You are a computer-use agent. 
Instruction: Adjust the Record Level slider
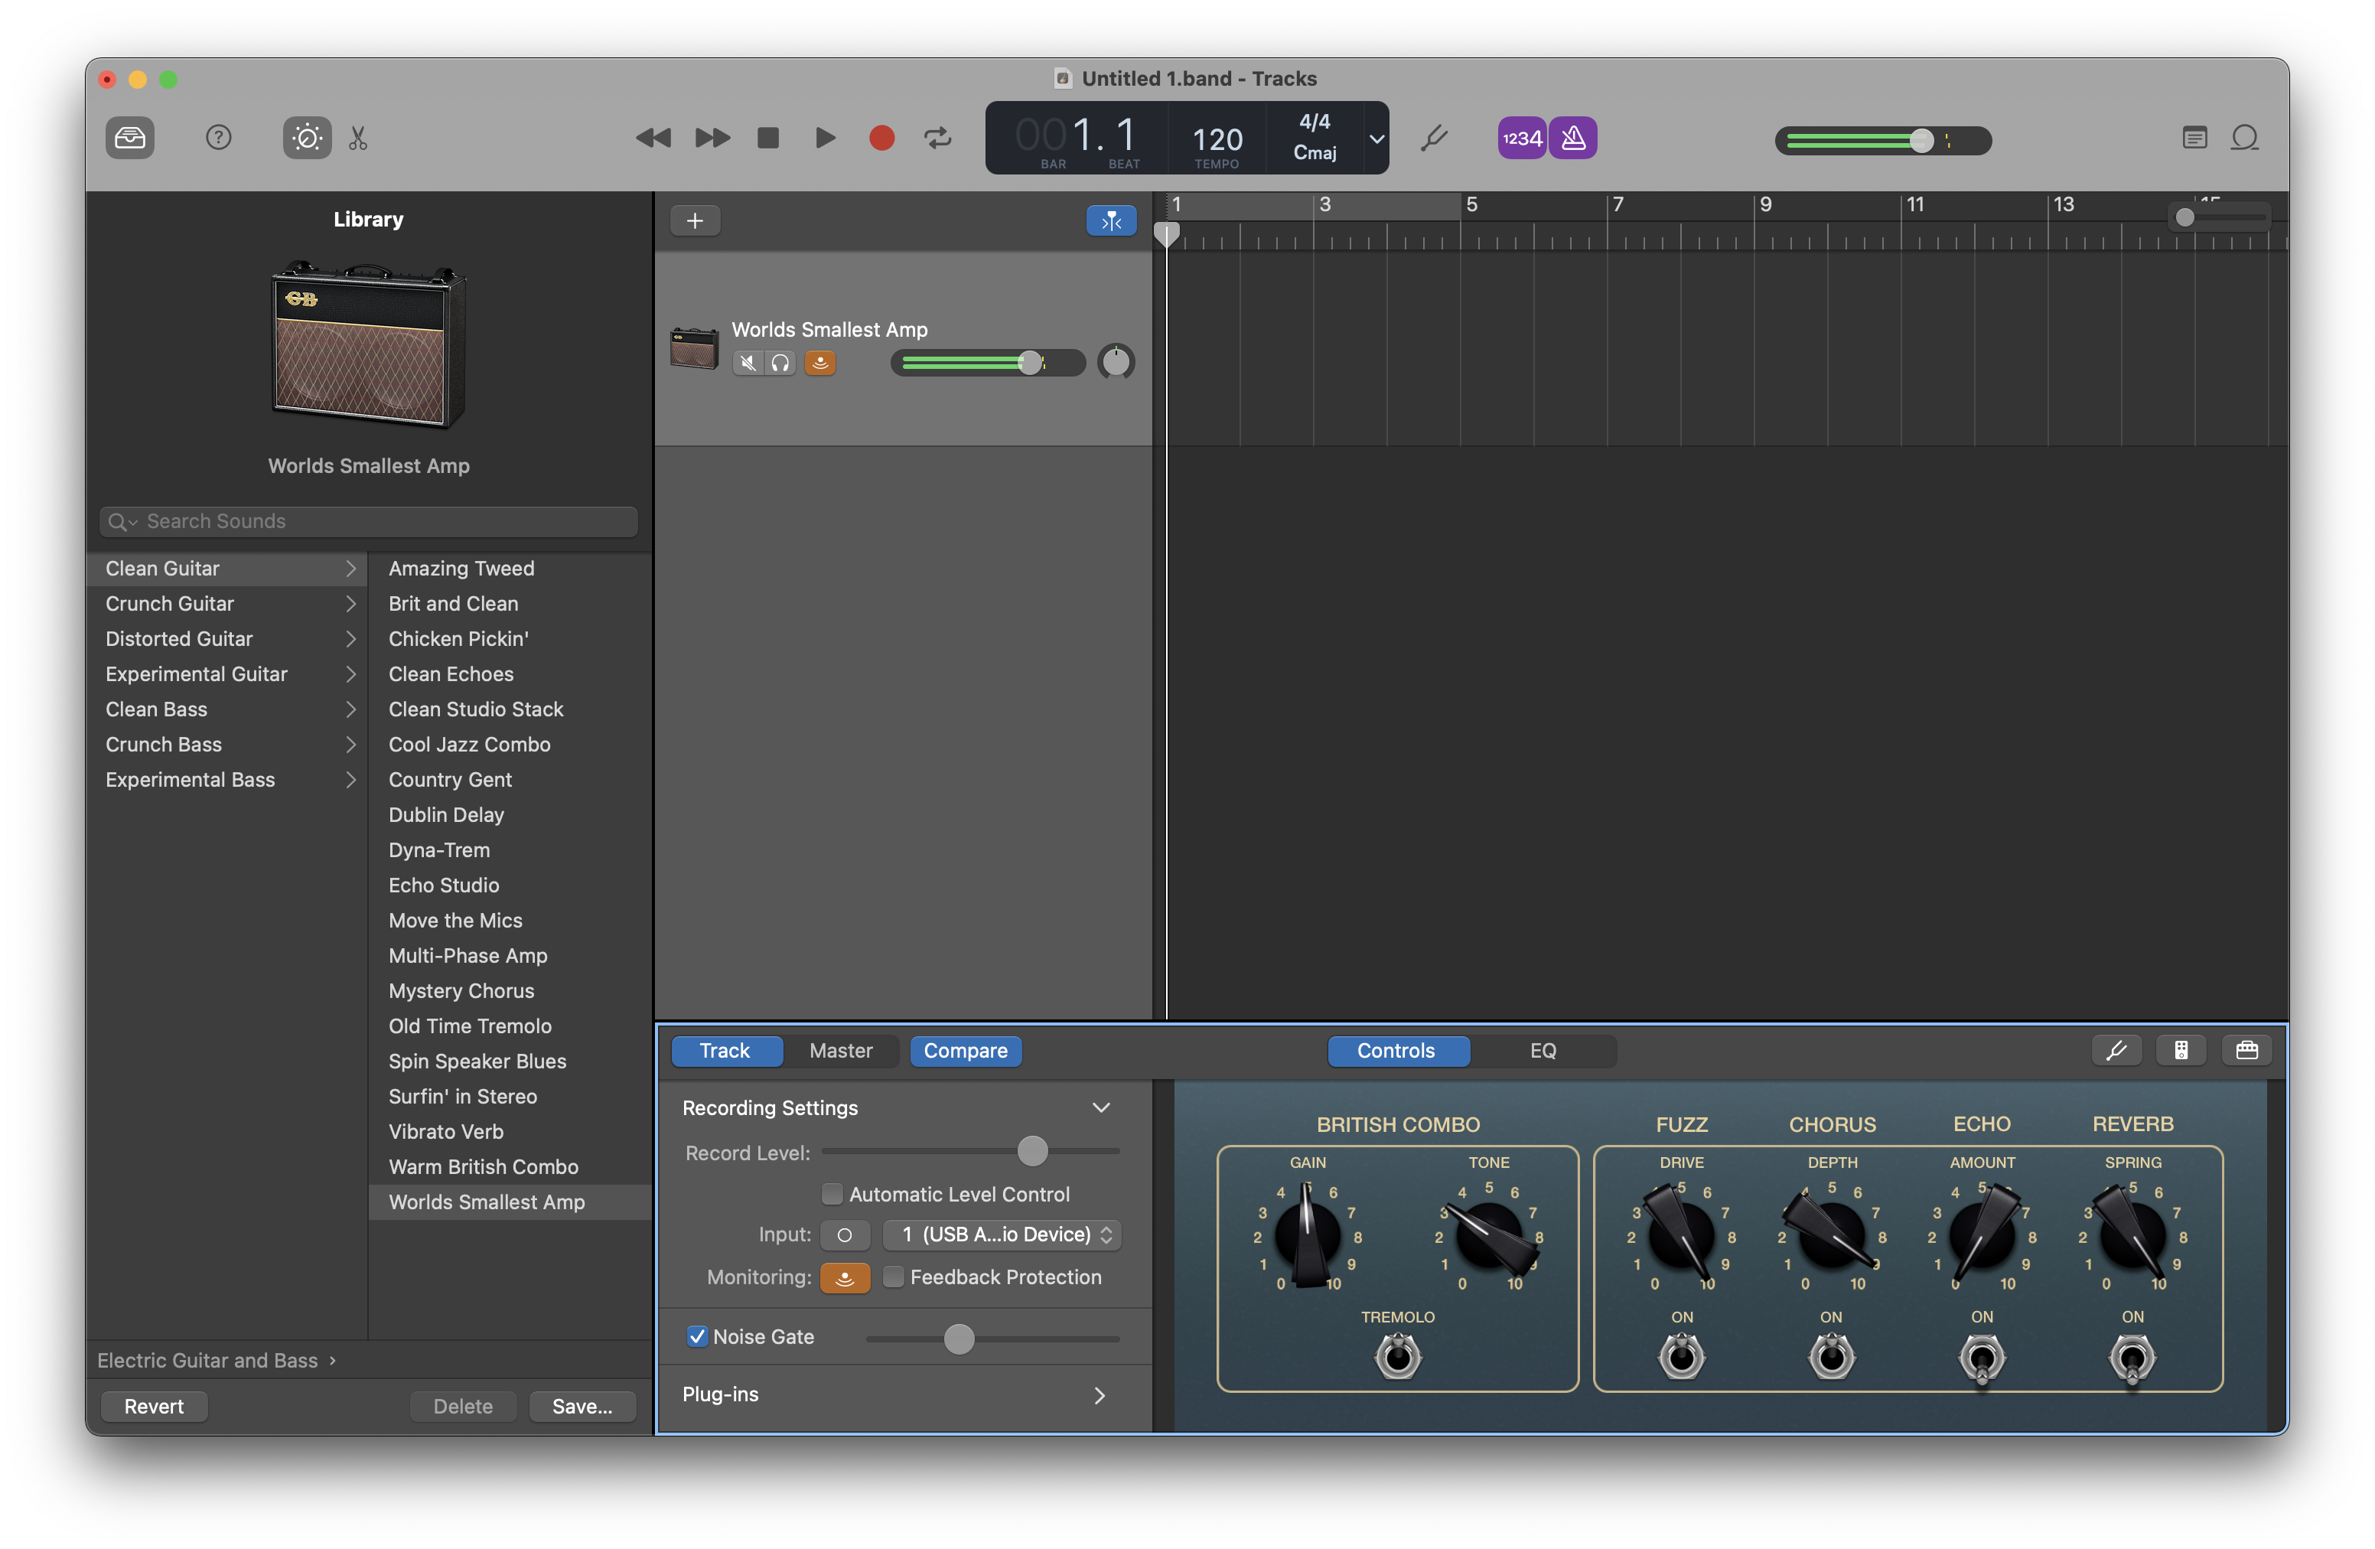(1032, 1152)
